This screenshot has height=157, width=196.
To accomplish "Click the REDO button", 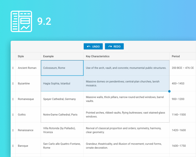I will click(114, 46).
